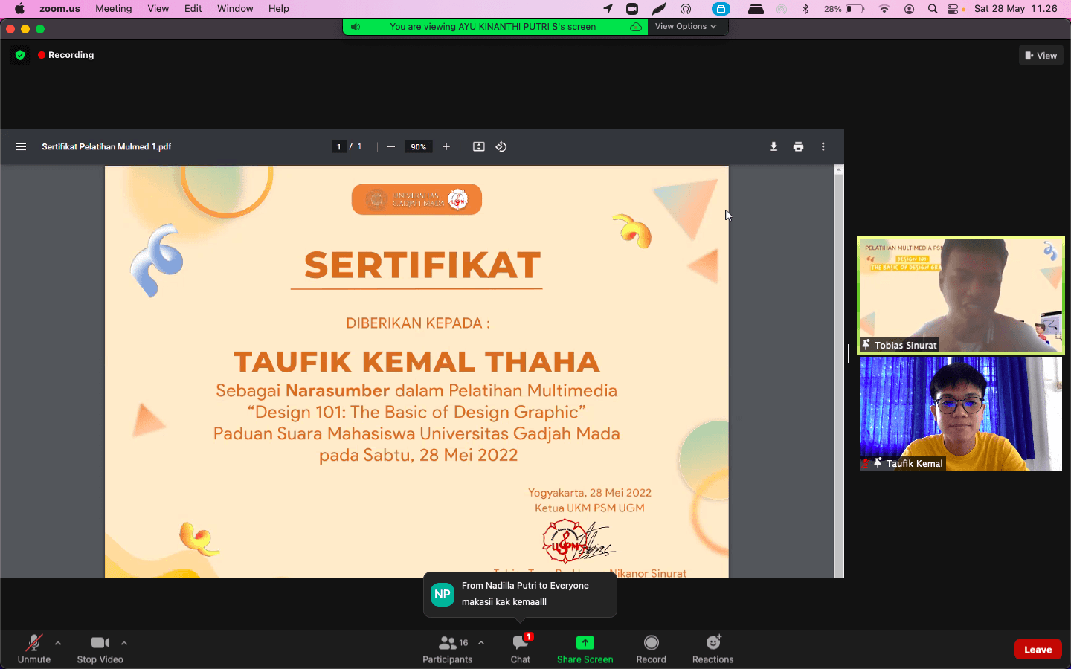Click the name TAUFIK KEMAL THAHA
Image resolution: width=1071 pixels, height=669 pixels.
(416, 362)
